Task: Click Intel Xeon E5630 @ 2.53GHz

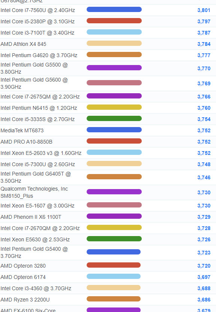Action: pos(35,239)
